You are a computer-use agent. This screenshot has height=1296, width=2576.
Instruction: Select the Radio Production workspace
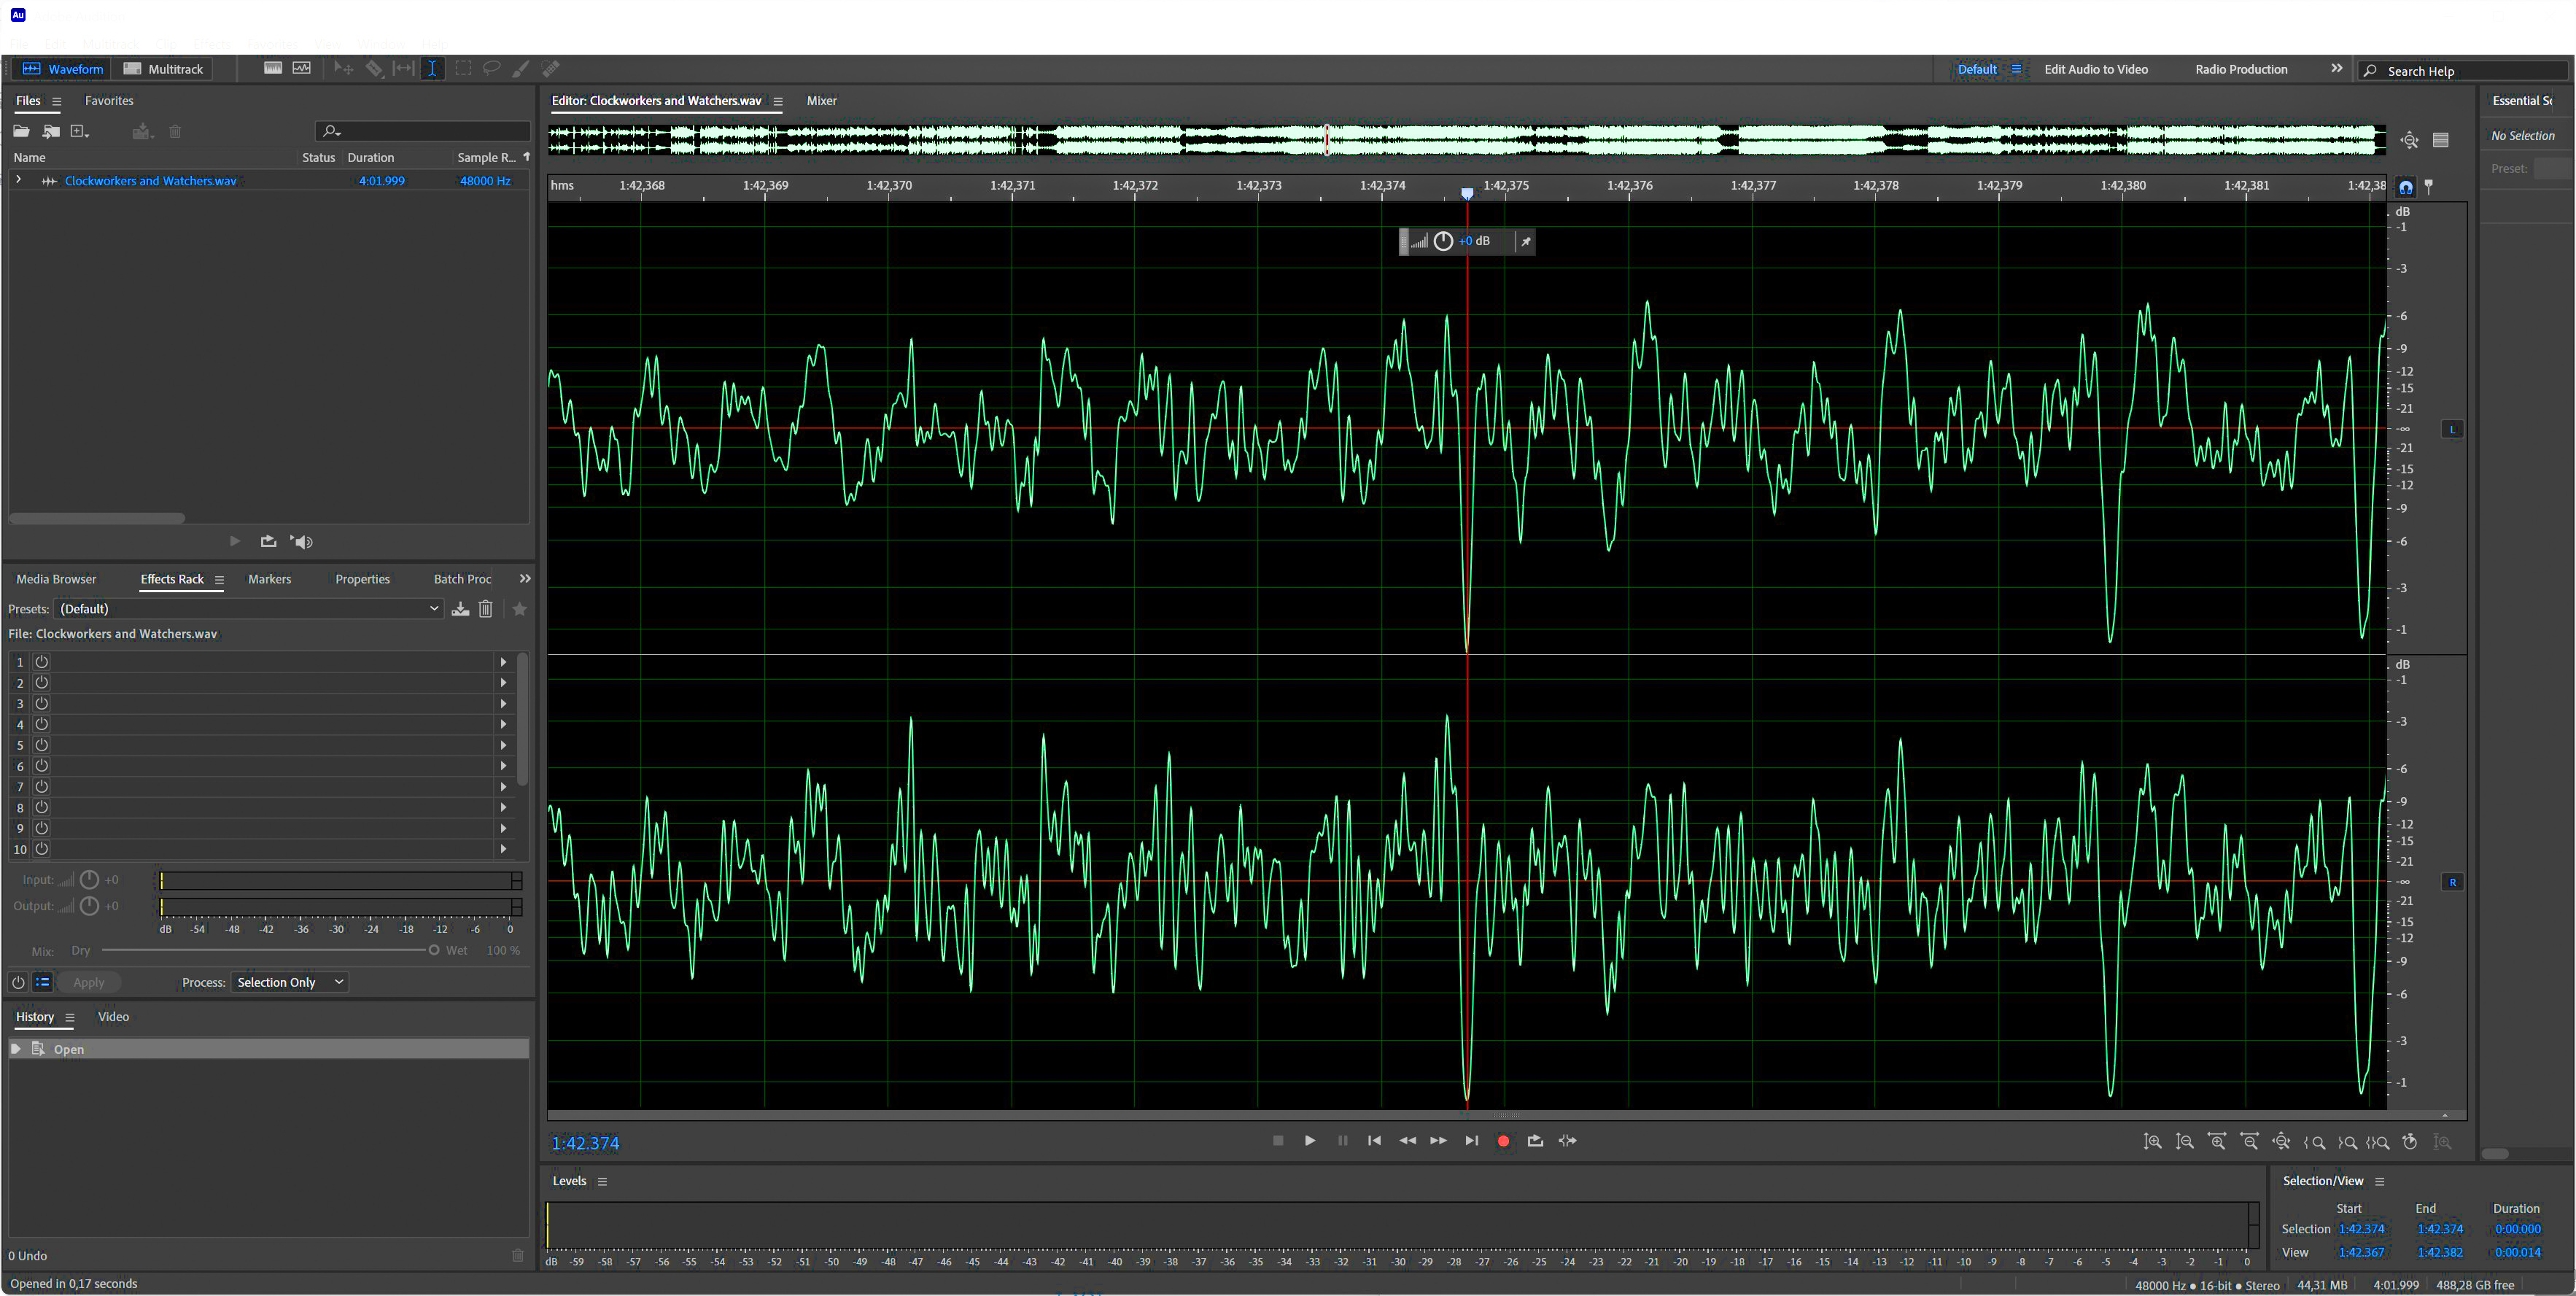[2240, 69]
